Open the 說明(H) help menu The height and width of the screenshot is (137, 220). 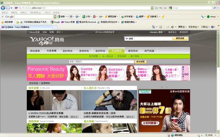(x=56, y=13)
